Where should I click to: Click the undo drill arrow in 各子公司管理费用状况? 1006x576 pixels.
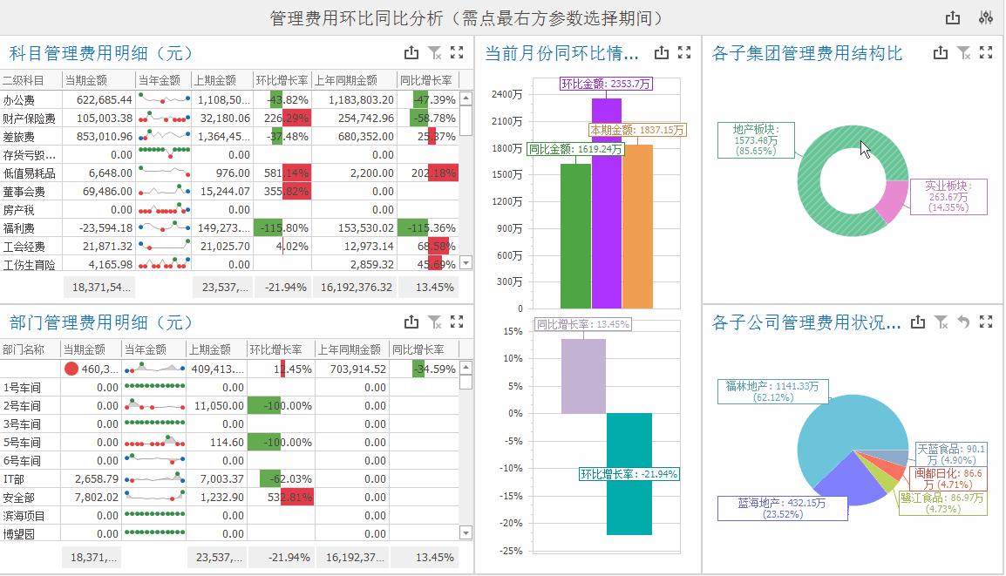[x=963, y=322]
